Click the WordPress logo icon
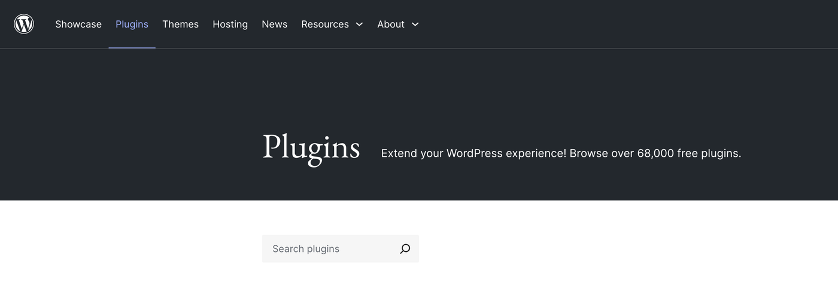 coord(24,24)
